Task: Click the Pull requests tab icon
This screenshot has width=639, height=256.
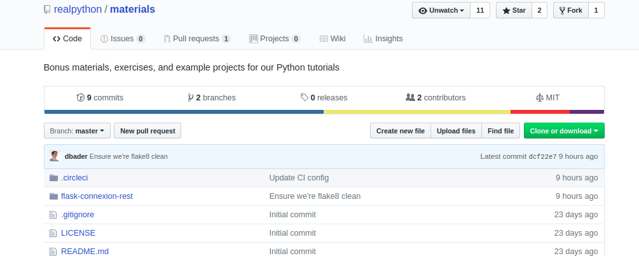Action: (167, 39)
